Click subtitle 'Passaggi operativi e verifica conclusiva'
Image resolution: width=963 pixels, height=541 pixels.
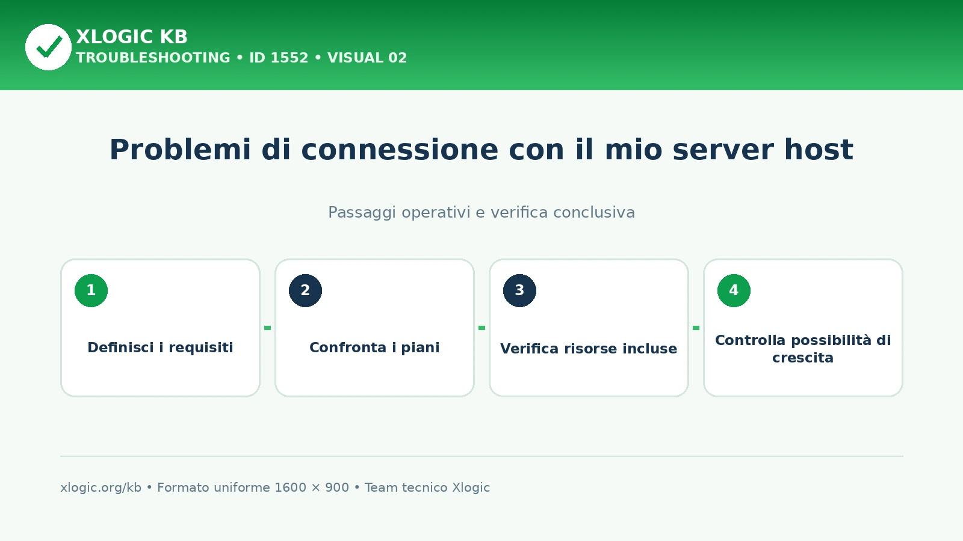pyautogui.click(x=482, y=212)
